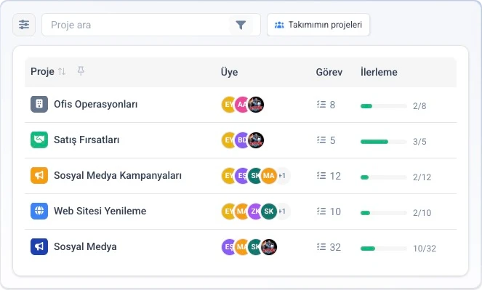Click the task list icon next to 5
The width and height of the screenshot is (482, 290).
pyautogui.click(x=321, y=140)
